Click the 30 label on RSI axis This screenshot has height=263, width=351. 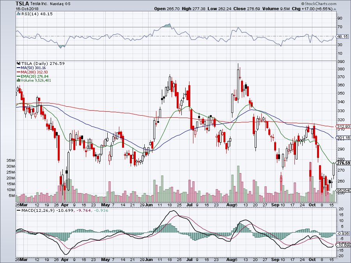(340, 45)
